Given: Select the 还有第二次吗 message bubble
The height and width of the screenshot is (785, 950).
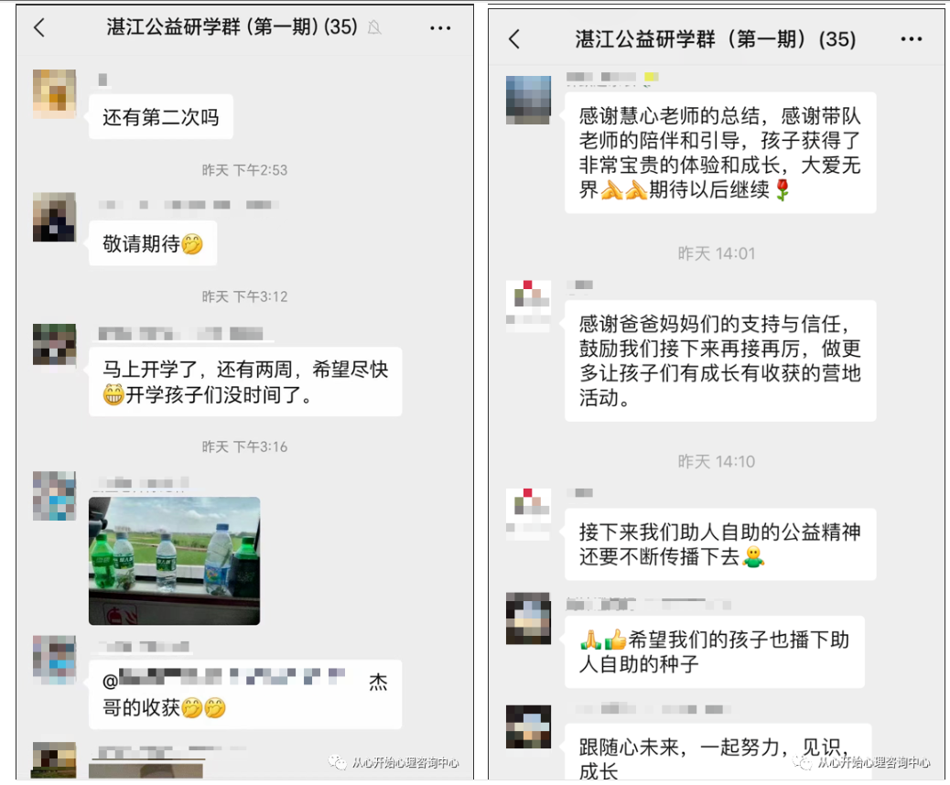Looking at the screenshot, I should point(161,117).
